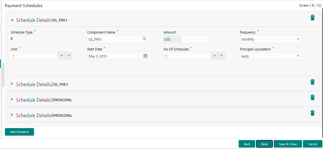This screenshot has width=323, height=149.
Task: Open Component Name search lookup icon
Action: (x=145, y=39)
